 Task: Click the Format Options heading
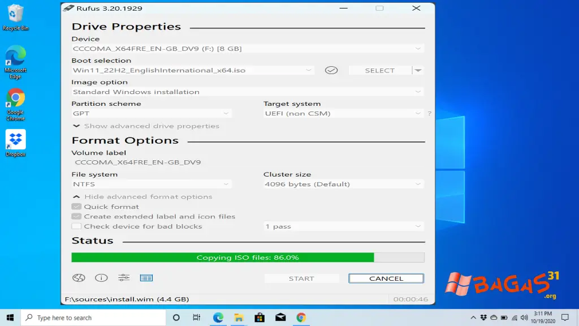pos(125,140)
